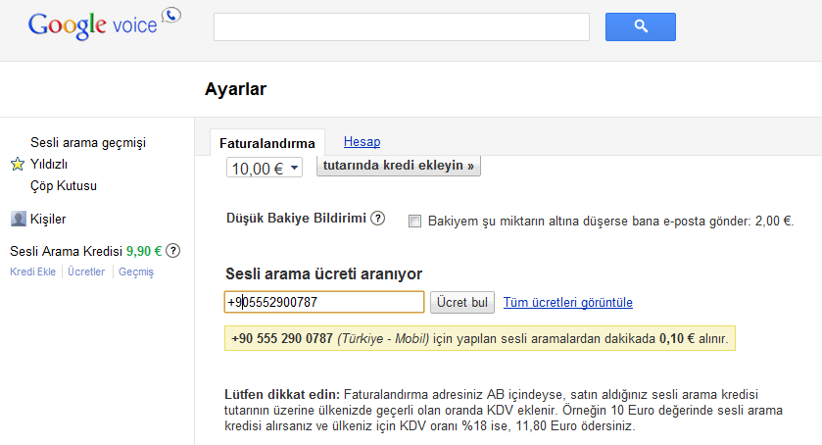The image size is (822, 445).
Task: Click the Ayarlar page heading
Action: [235, 89]
